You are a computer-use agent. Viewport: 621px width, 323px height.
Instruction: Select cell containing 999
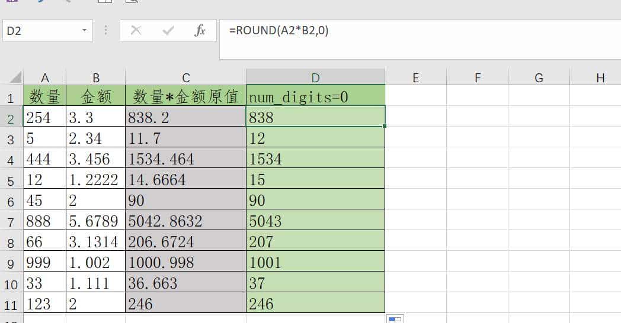(45, 261)
